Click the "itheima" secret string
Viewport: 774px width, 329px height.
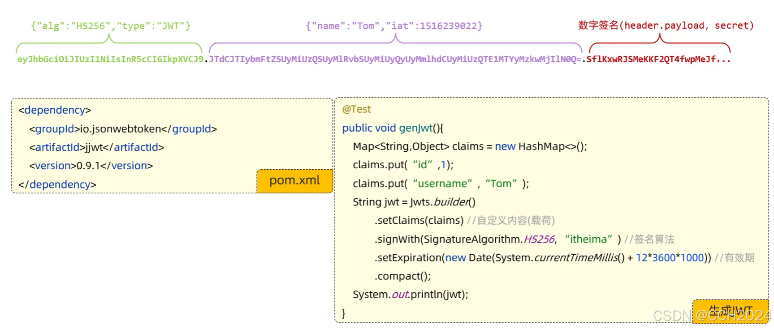tap(588, 239)
